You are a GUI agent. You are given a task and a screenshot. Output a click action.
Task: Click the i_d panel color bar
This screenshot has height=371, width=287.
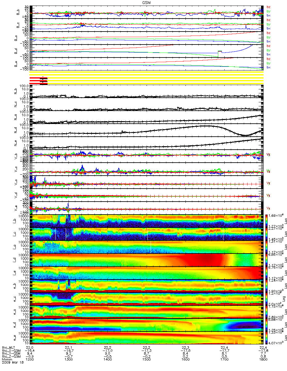(x=266, y=260)
